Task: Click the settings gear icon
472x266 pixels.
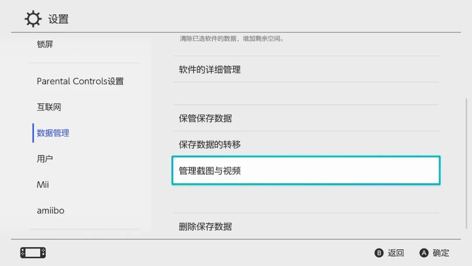Action: [33, 19]
